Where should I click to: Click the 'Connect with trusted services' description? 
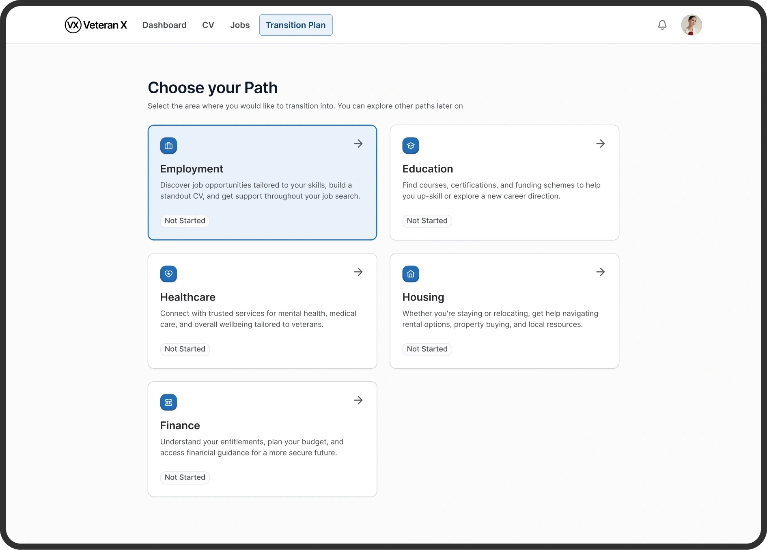[x=258, y=319]
